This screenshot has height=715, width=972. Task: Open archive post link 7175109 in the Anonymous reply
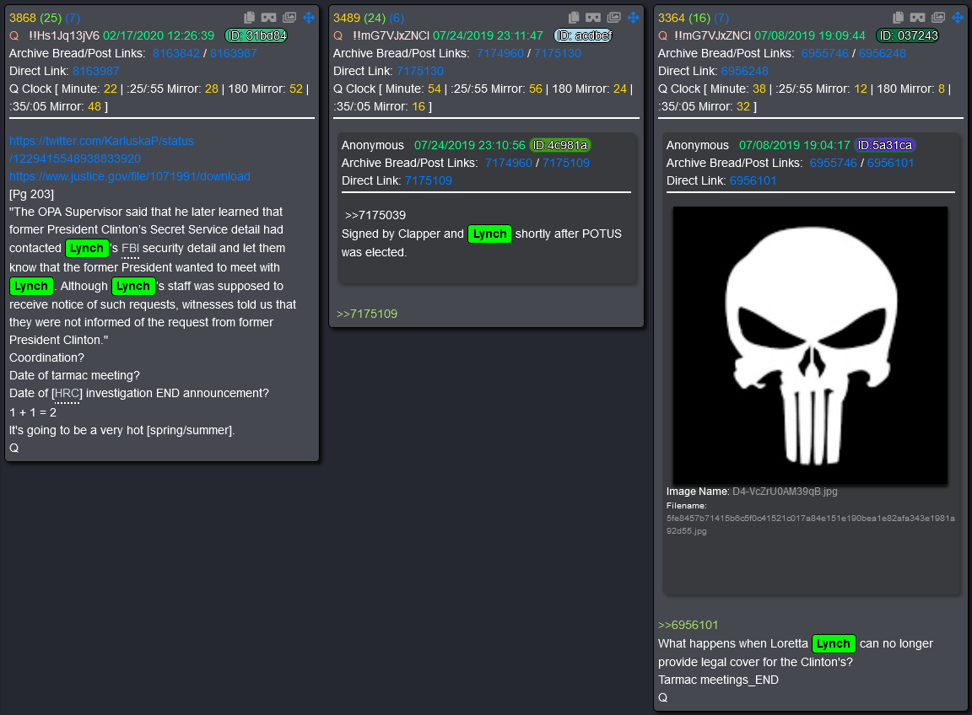point(566,163)
